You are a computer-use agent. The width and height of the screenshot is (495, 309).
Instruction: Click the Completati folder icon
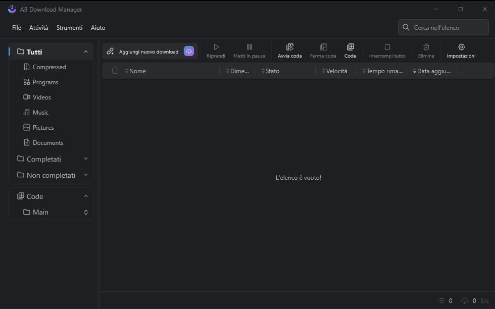(x=21, y=159)
